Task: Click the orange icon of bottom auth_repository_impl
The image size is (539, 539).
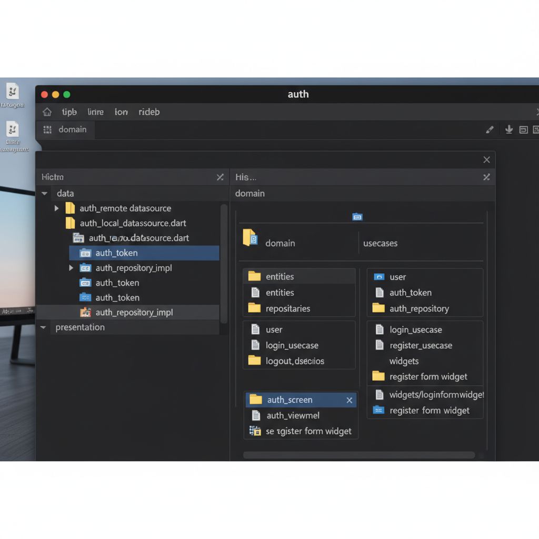Action: (86, 312)
